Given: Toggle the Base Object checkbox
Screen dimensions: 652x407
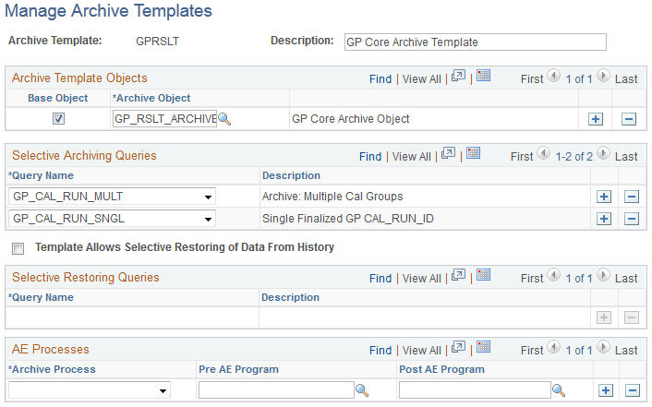Looking at the screenshot, I should coord(59,119).
